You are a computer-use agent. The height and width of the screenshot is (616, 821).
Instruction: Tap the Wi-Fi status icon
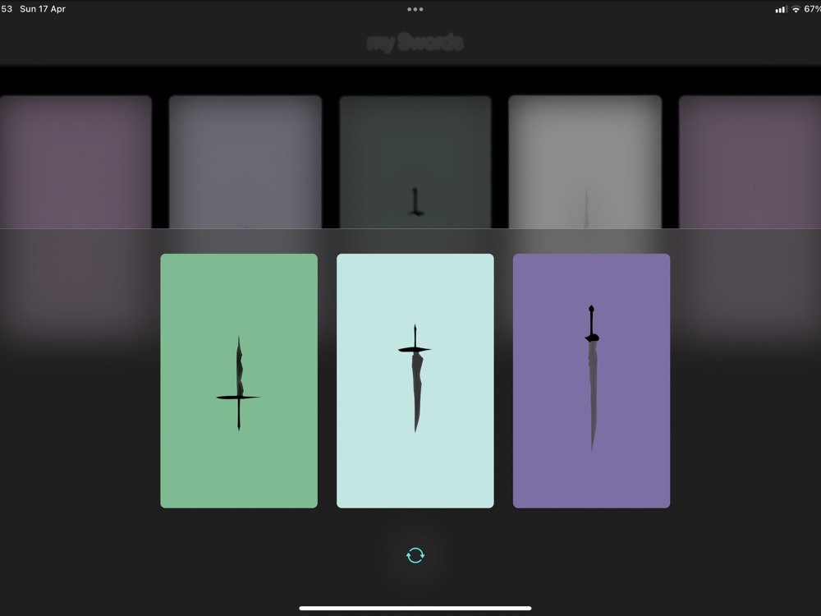[x=796, y=9]
